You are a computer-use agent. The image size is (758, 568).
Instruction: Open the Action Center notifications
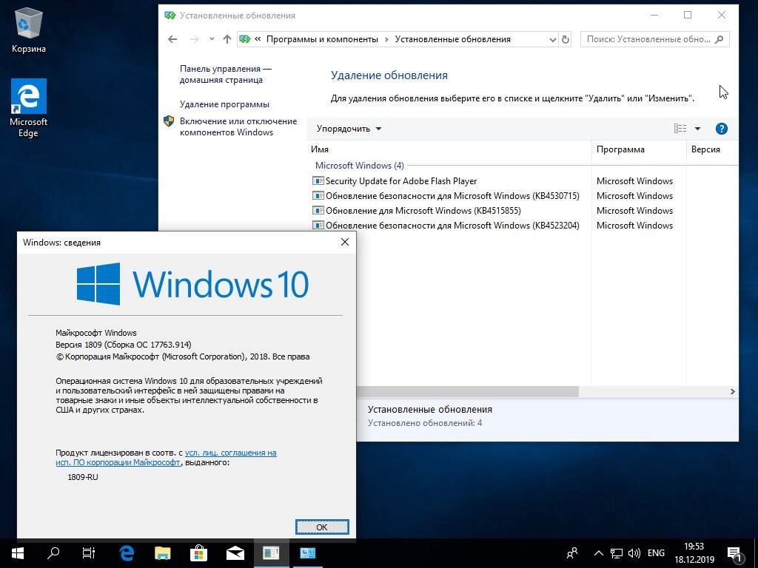[735, 553]
